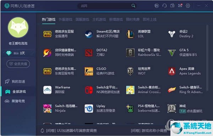Click the 网易UU加速器 logo
Image resolution: width=213 pixels, height=136 pixels.
coord(20,6)
